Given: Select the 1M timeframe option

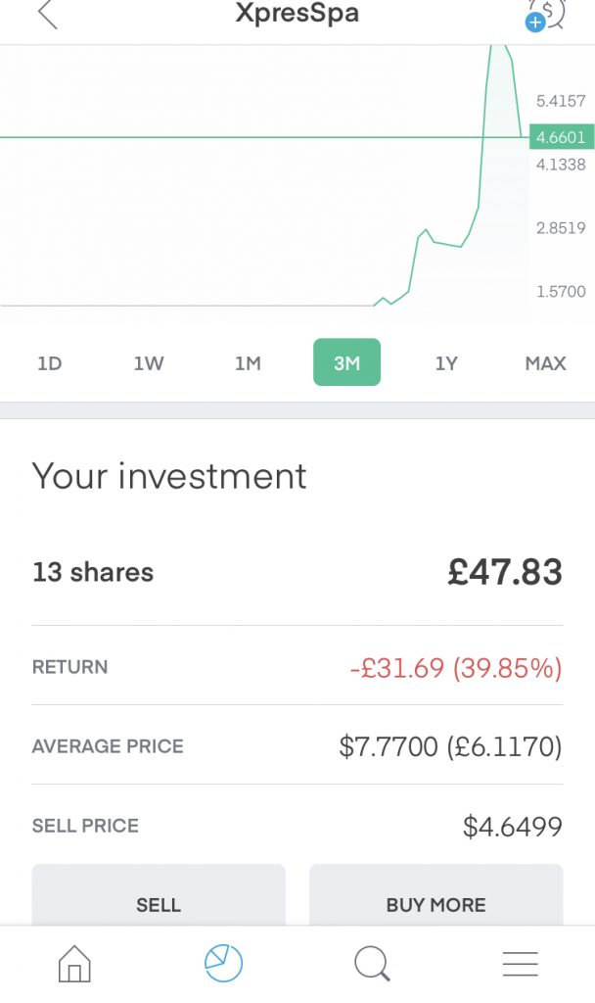Looking at the screenshot, I should [x=248, y=363].
